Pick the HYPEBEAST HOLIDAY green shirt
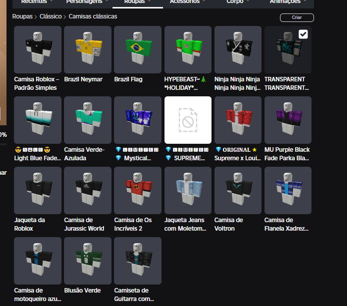Screen dimensions: 347x306 tap(188, 50)
